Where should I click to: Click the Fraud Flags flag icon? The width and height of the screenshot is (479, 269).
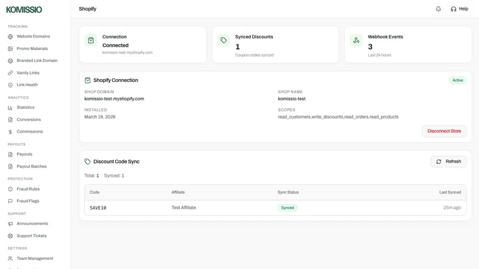click(x=10, y=201)
